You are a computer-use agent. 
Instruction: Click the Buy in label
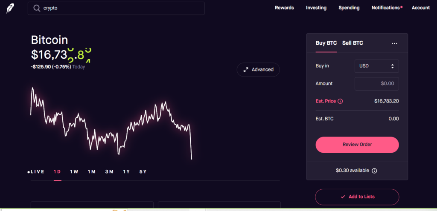[322, 66]
